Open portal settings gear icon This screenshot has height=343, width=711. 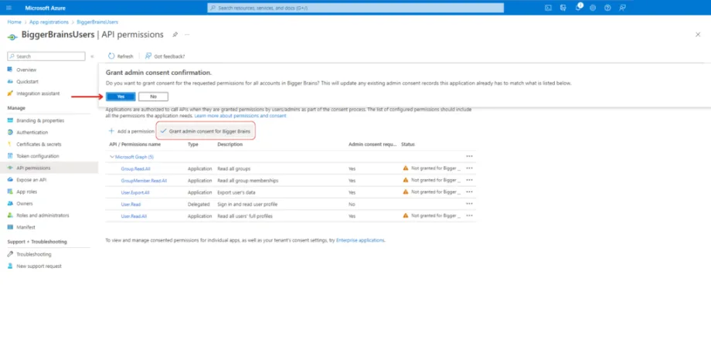click(x=593, y=8)
